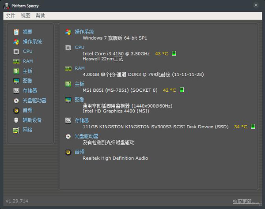Screen dimensions: 265x209
Task: Click the 43 °C CPU temperature value
Action: tap(162, 54)
